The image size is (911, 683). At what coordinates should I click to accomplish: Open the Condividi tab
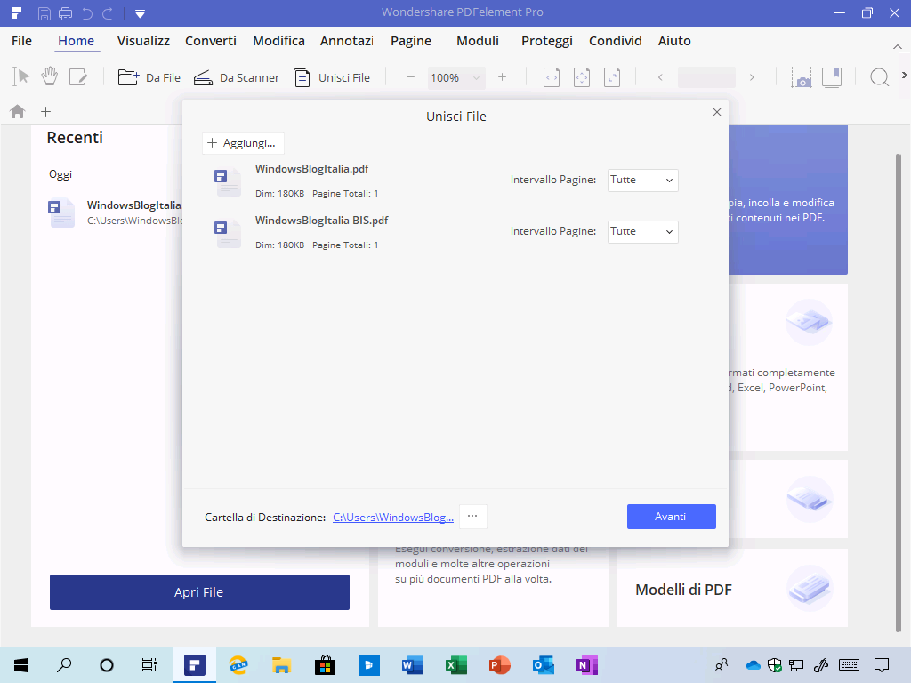point(615,41)
